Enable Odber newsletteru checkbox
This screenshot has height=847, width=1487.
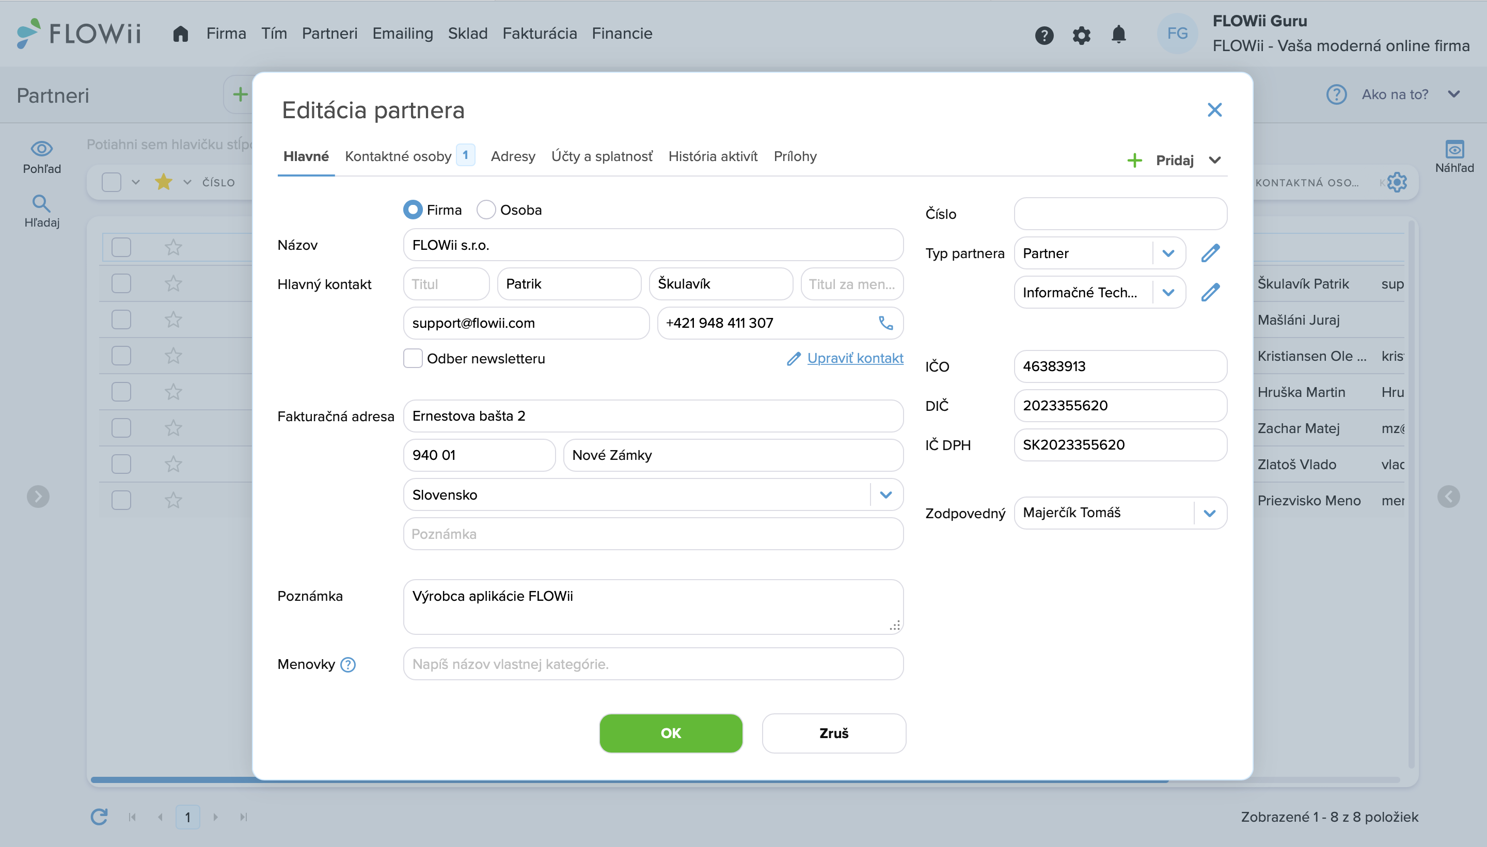(x=413, y=358)
